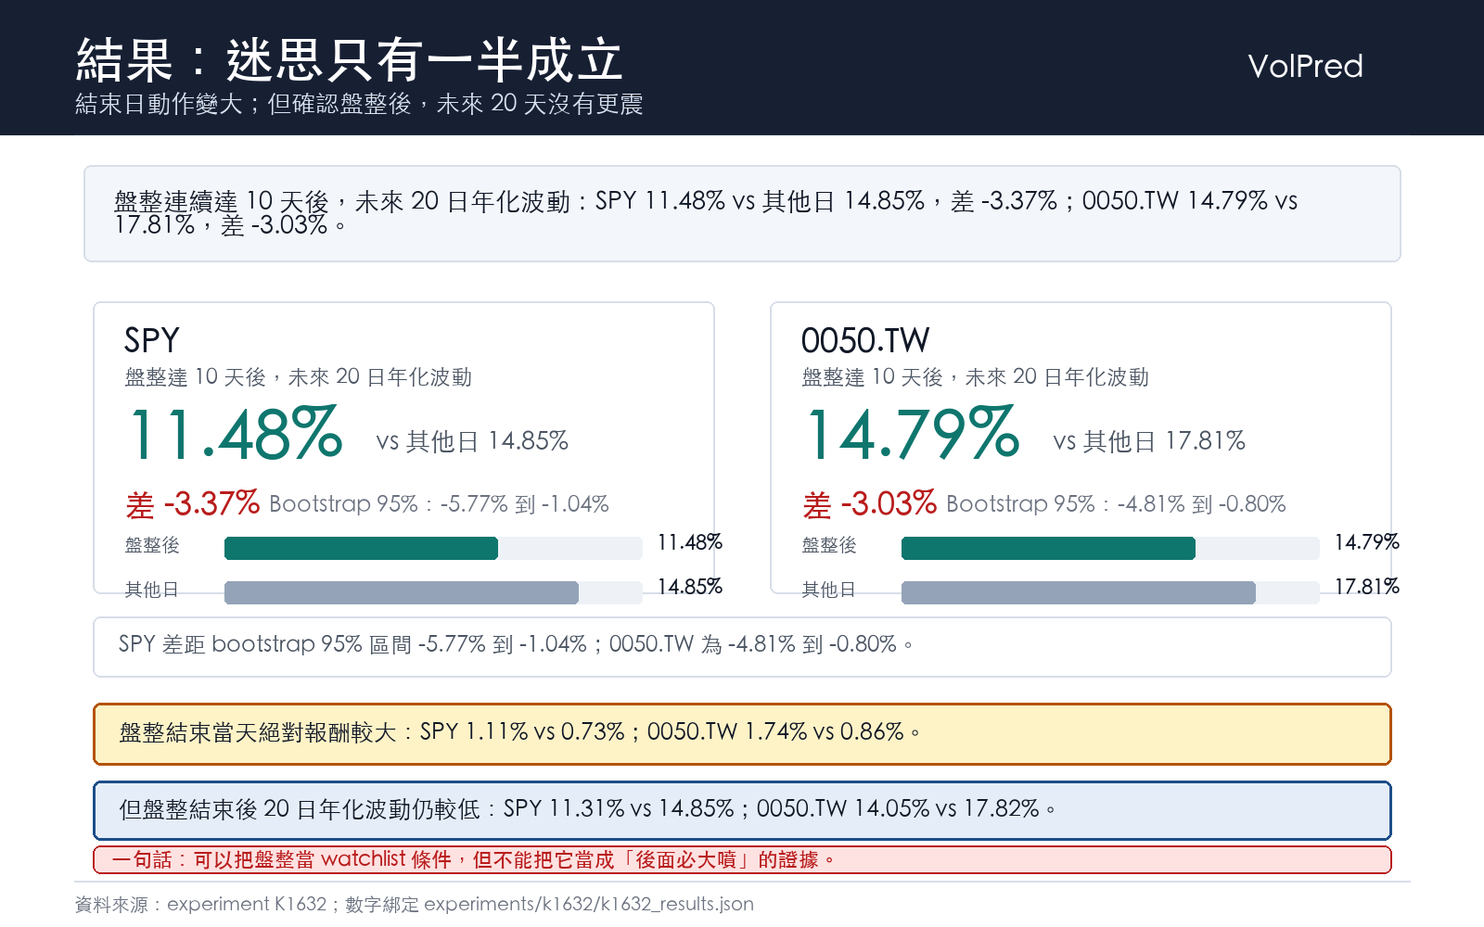Screen dimensions: 1484x927
Task: Click 盤整後 label in 0050.TW card
Action: pos(829,545)
